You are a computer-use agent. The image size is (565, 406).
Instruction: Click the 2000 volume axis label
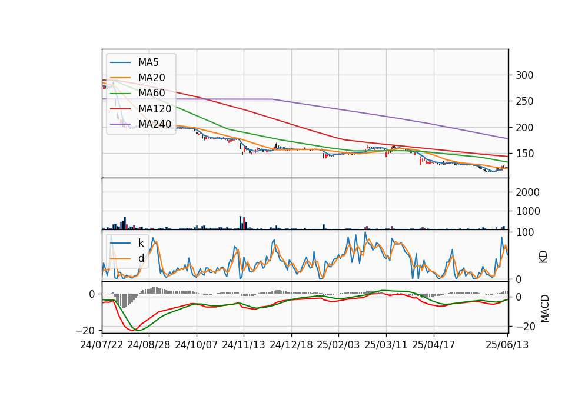click(x=528, y=192)
